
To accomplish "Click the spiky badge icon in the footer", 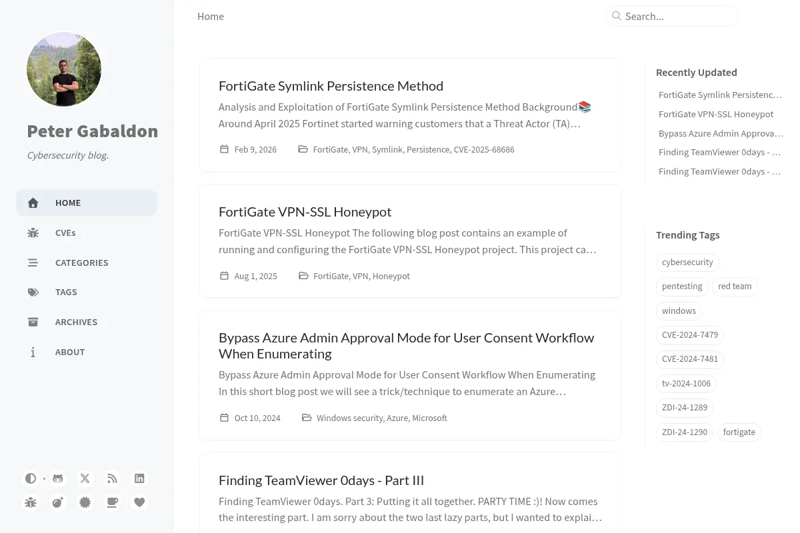I will pos(85,502).
